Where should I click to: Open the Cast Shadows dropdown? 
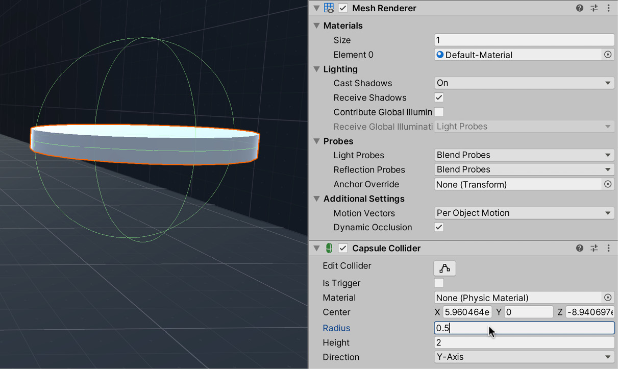point(524,83)
